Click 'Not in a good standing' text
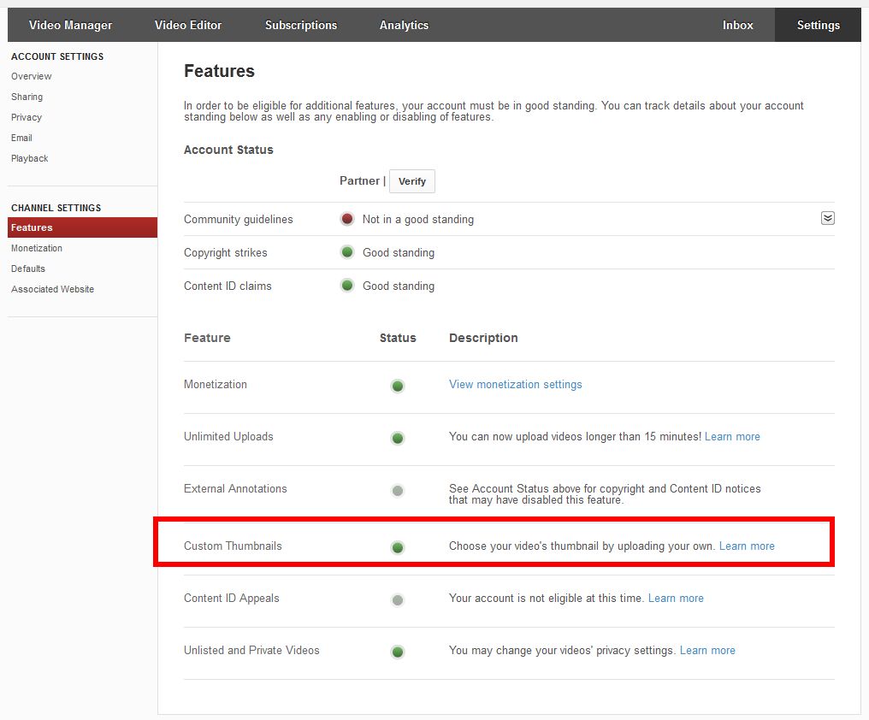The height and width of the screenshot is (720, 869). 418,219
